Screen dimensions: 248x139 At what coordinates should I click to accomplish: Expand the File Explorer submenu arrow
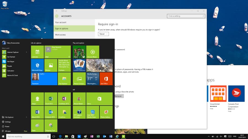coord(26,117)
